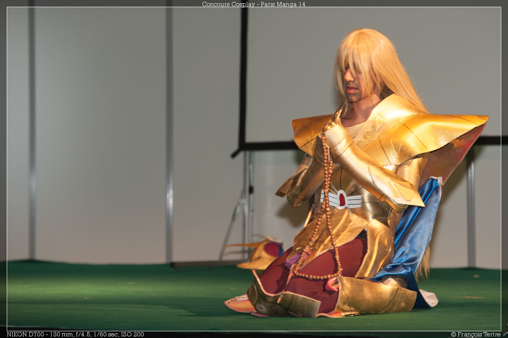Click the 'NIKON D700 - 130 mm, f/4.5, 1/60 sec, ISO 200' text
This screenshot has height=338, width=508.
pos(75,334)
